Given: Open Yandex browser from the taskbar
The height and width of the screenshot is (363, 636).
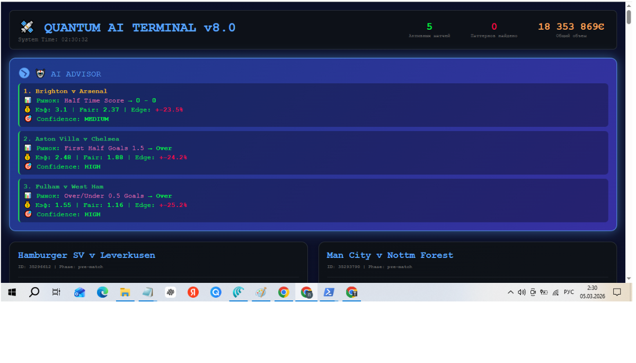Looking at the screenshot, I should click(x=193, y=292).
